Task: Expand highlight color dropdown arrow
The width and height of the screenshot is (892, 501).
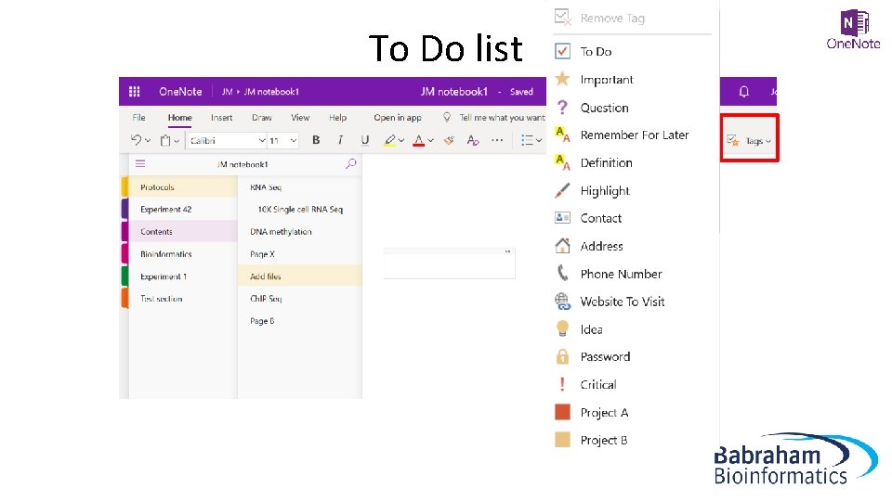Action: click(401, 140)
